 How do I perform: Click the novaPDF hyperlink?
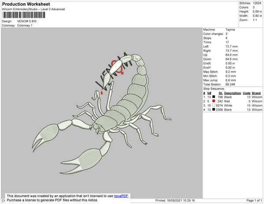pyautogui.click(x=121, y=196)
